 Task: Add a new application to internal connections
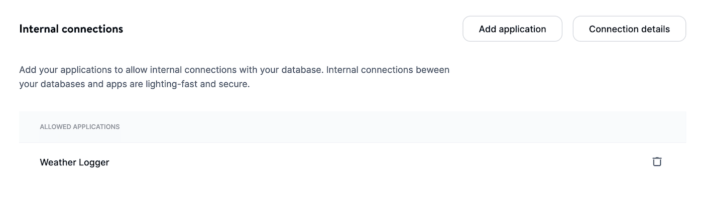pyautogui.click(x=512, y=29)
